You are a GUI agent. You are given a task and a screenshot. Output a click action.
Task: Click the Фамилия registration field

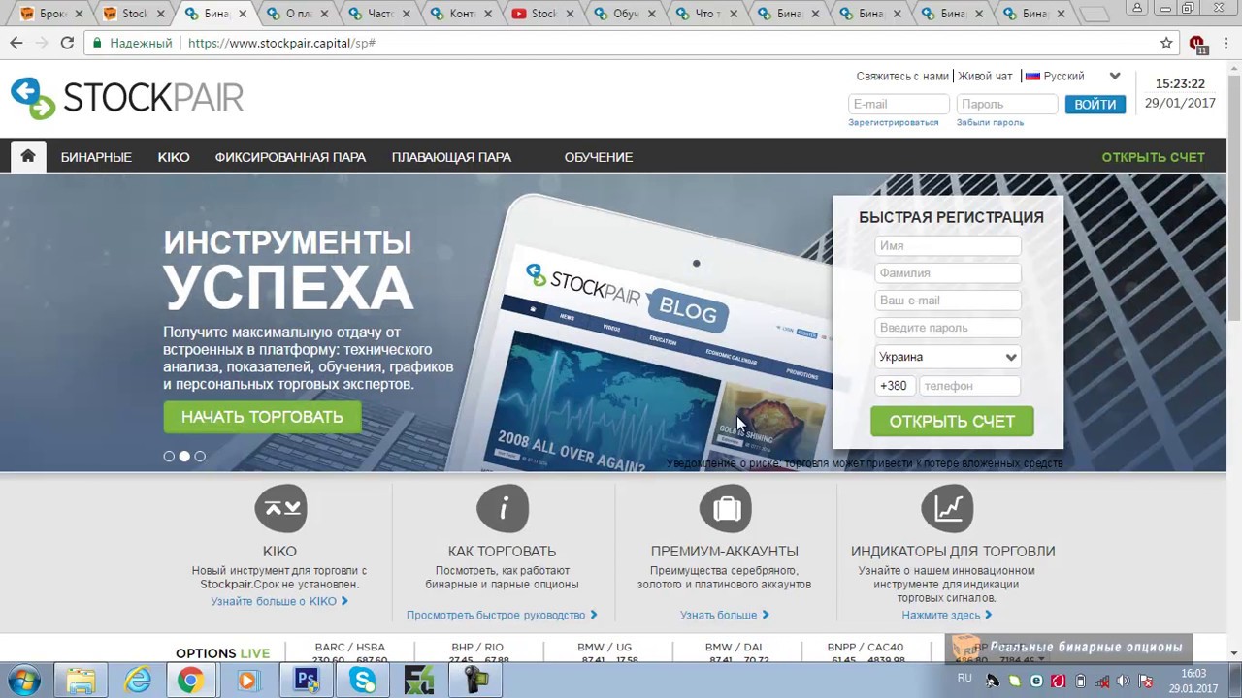[x=948, y=273]
